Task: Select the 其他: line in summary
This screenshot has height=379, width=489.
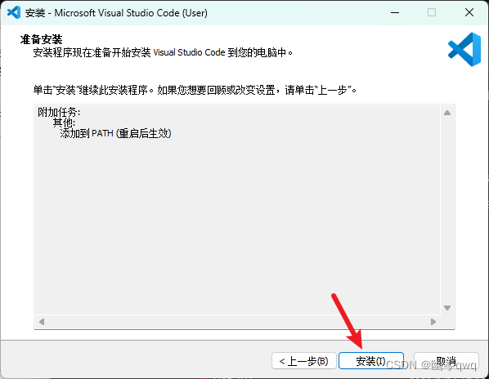Action: tap(64, 123)
